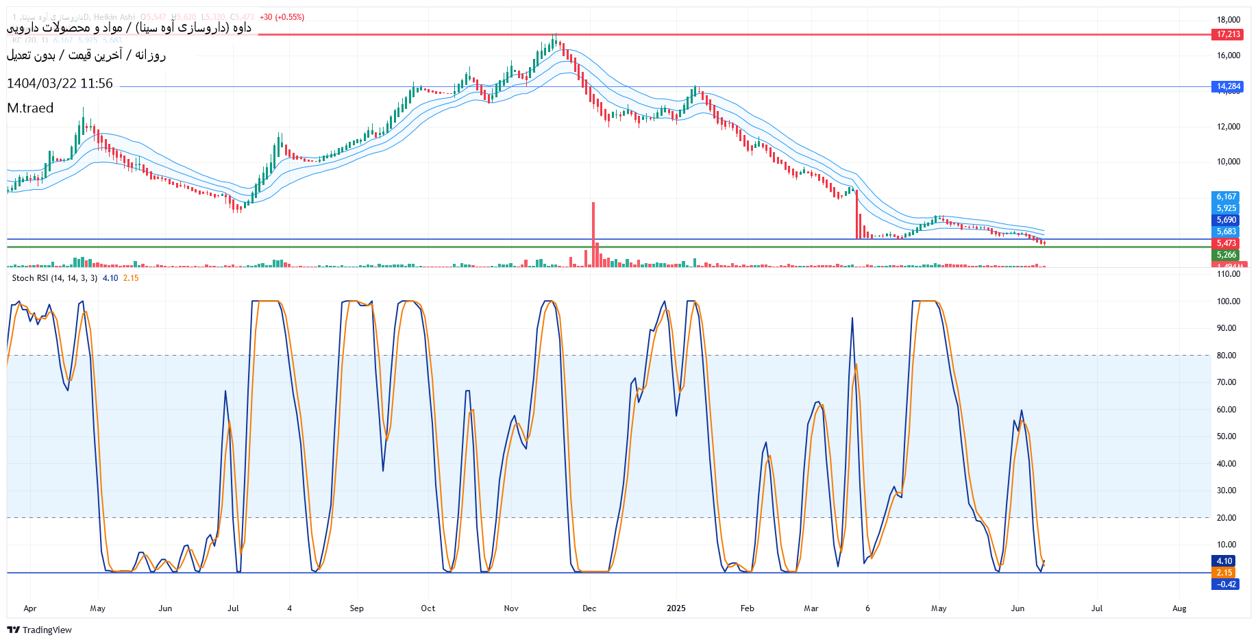
Task: Click the 110.00 oscillator scale value
Action: [1229, 274]
